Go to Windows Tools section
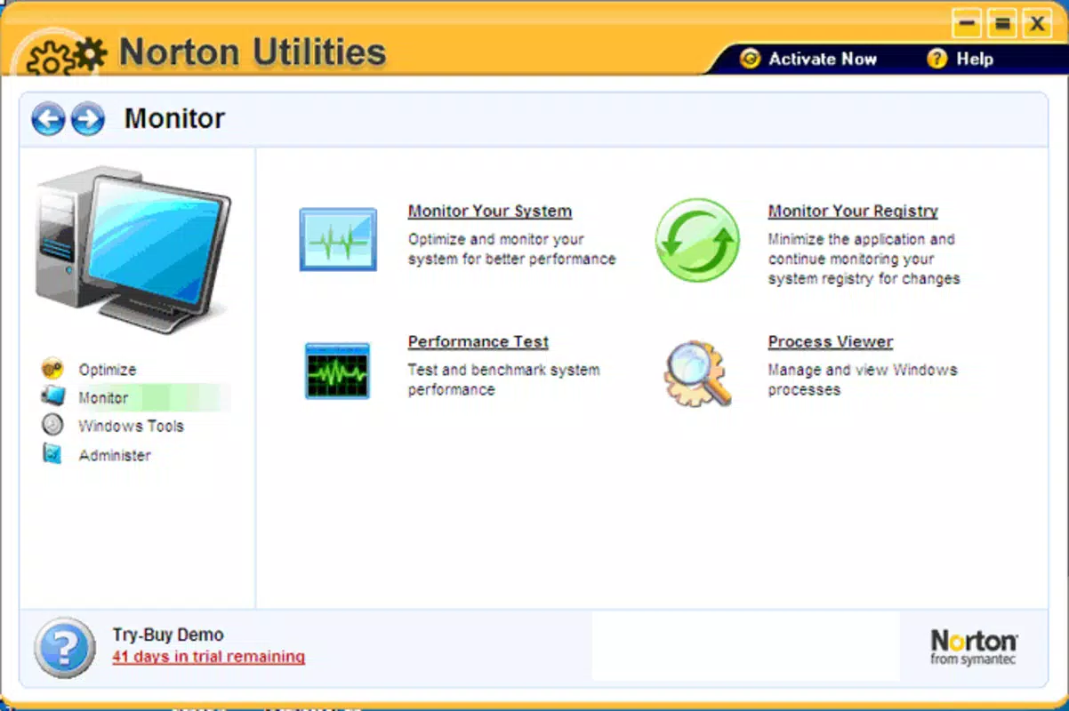This screenshot has height=711, width=1069. 131,427
